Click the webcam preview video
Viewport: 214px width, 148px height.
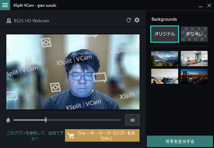tap(73, 72)
